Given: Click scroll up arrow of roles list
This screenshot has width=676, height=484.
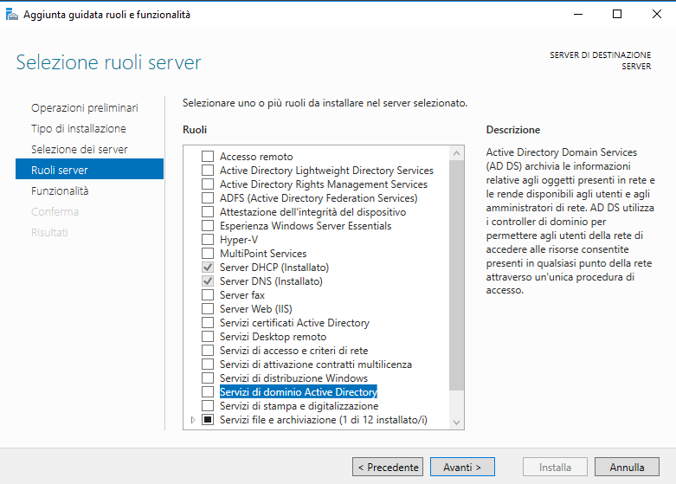Looking at the screenshot, I should (x=456, y=153).
